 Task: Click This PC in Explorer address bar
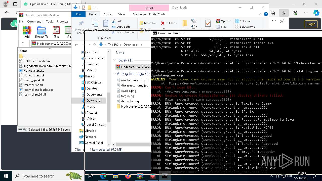pos(113,45)
